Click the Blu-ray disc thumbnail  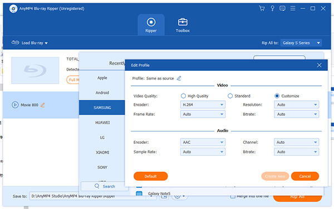pyautogui.click(x=35, y=70)
